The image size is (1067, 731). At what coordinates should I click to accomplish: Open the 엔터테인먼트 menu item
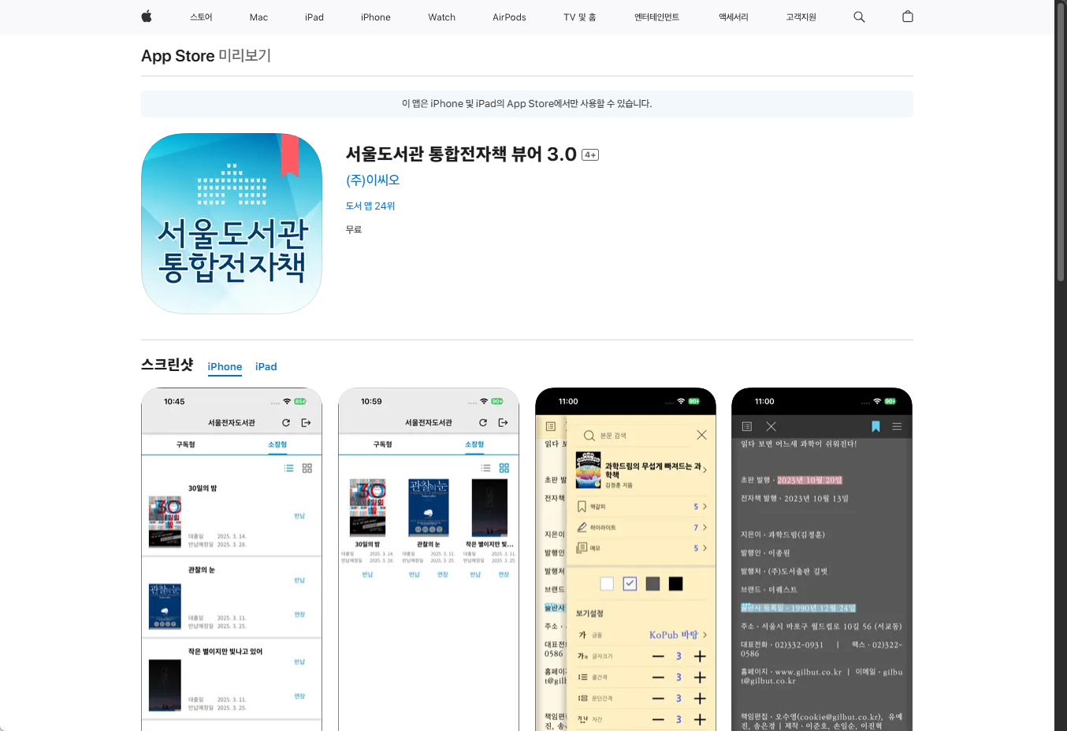[x=656, y=17]
